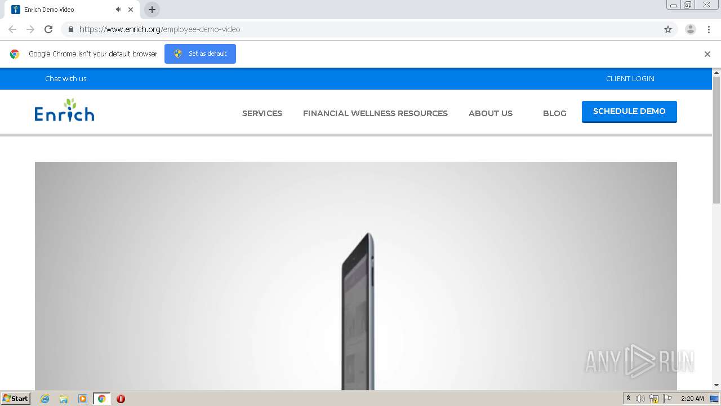Click the page scrollbar down arrow
The image size is (721, 406).
[x=716, y=386]
